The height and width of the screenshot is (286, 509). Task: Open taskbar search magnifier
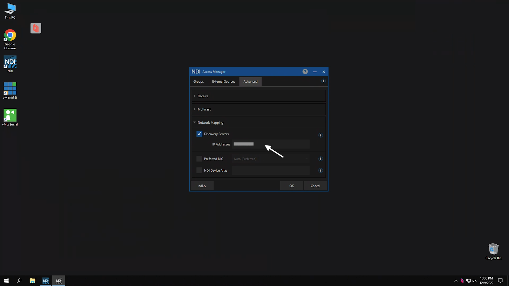(19, 281)
